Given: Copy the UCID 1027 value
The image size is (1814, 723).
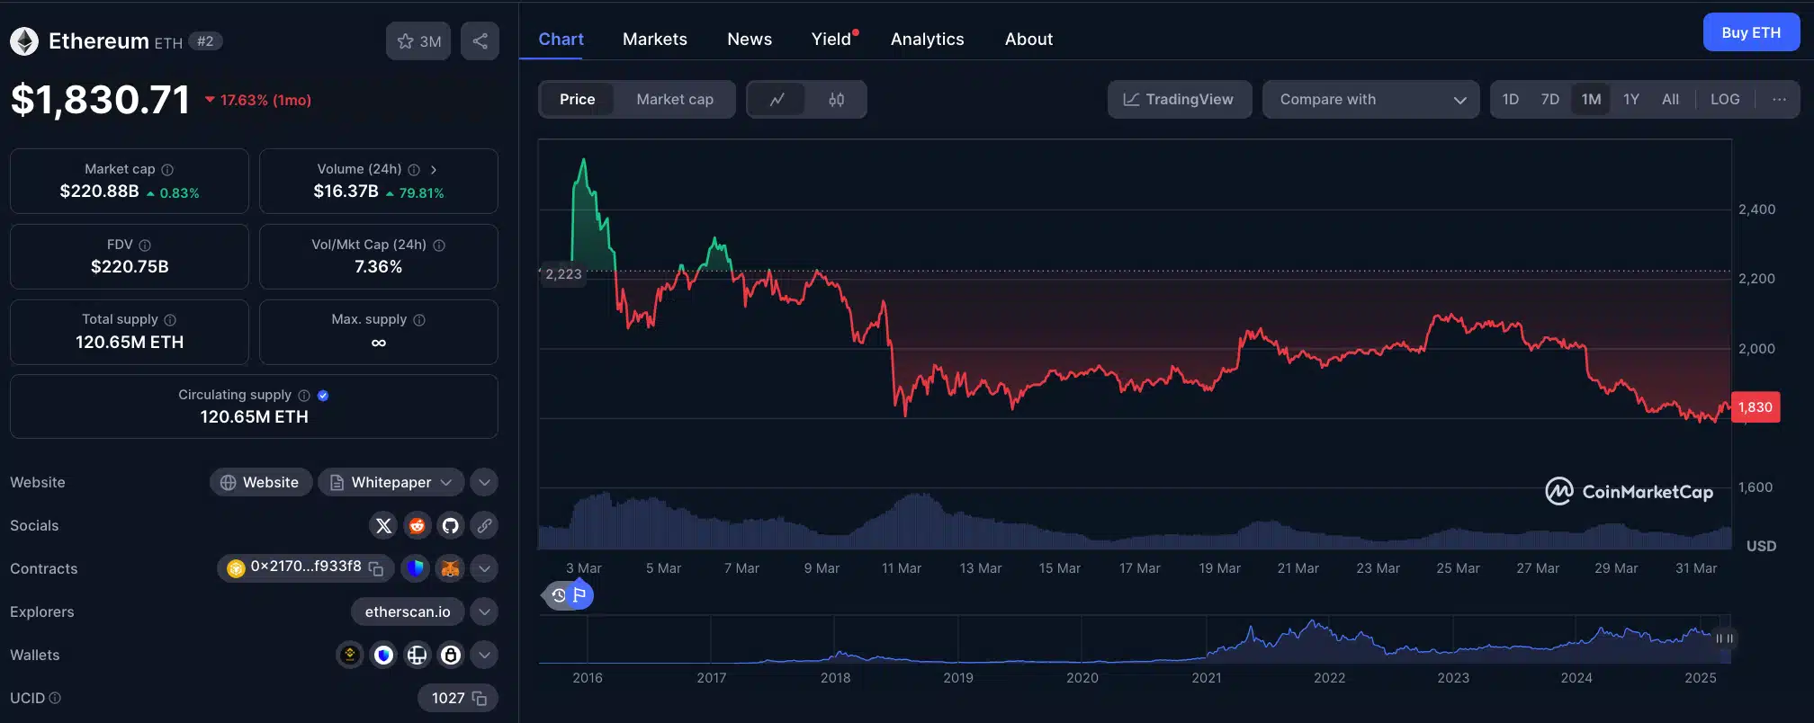Looking at the screenshot, I should coord(480,699).
